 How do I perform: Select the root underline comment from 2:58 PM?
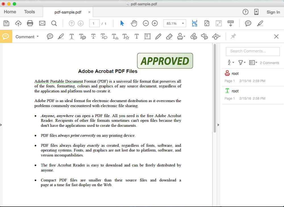253,95
